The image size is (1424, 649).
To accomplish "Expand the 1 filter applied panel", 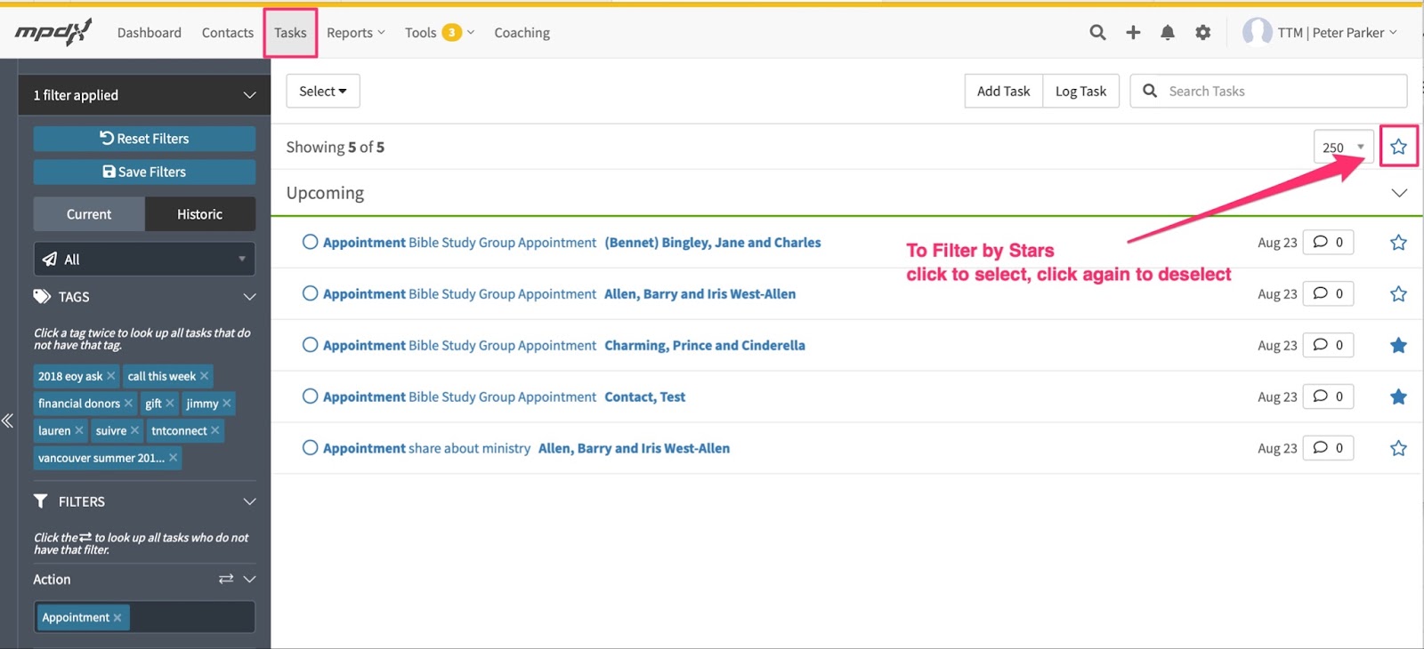I will [x=144, y=95].
